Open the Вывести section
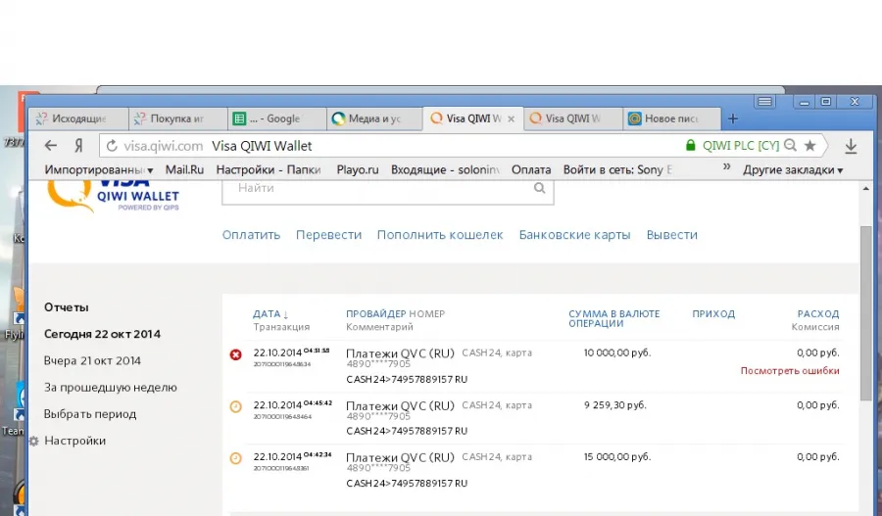The height and width of the screenshot is (516, 882). pos(671,235)
